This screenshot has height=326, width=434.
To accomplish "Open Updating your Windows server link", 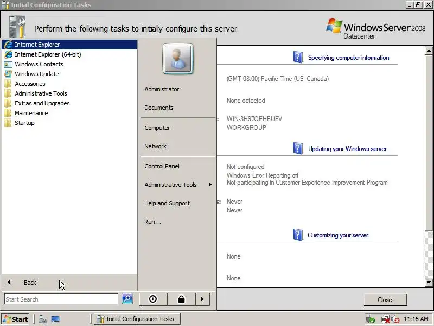I will pos(347,149).
